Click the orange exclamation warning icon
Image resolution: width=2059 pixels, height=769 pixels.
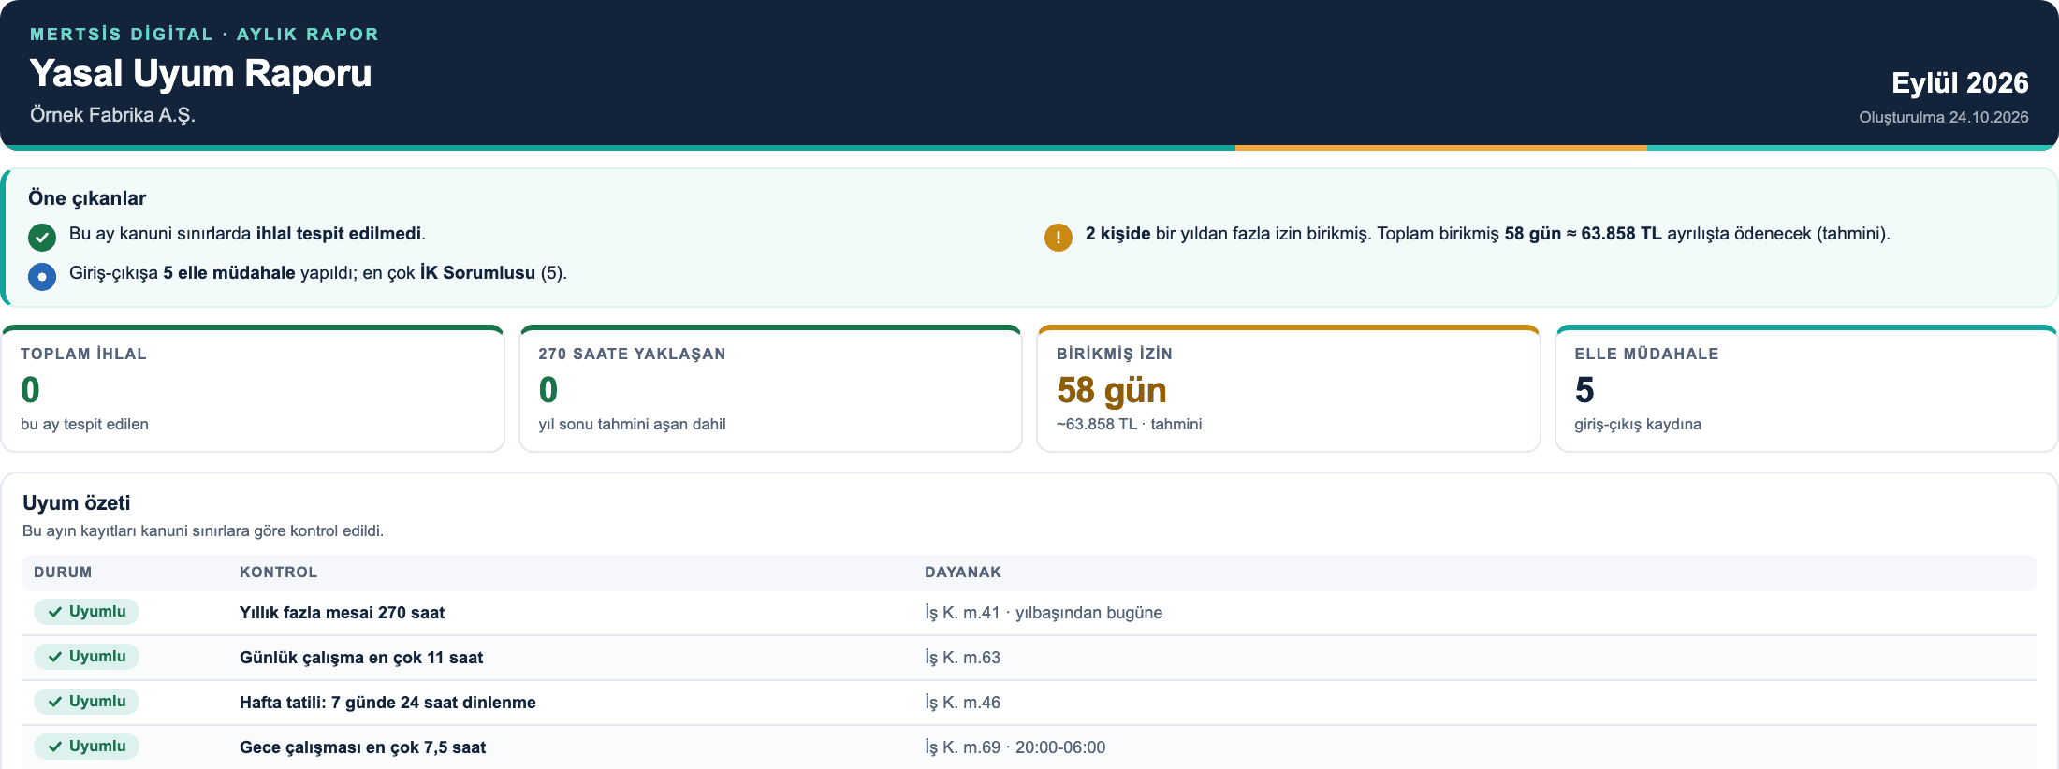[1059, 238]
